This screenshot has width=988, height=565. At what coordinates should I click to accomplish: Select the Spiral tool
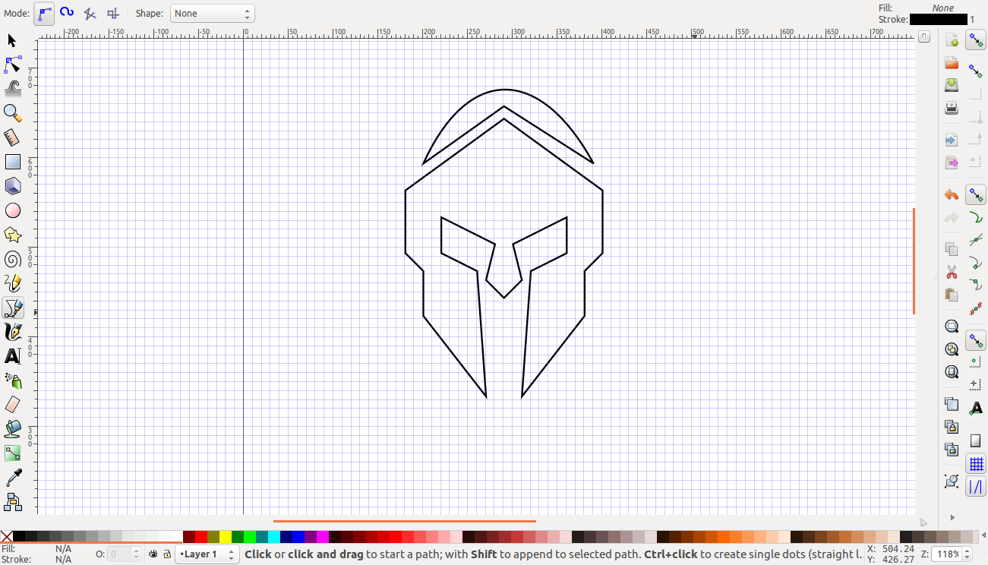pyautogui.click(x=12, y=258)
